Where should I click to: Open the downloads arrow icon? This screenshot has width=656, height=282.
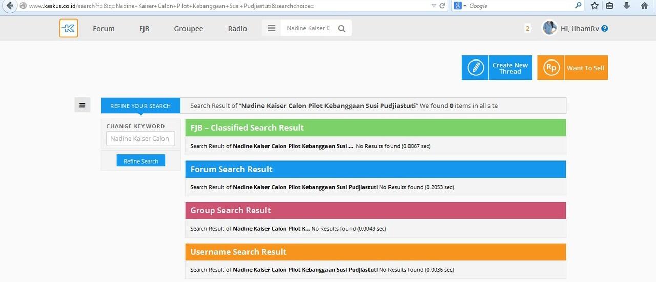point(627,6)
